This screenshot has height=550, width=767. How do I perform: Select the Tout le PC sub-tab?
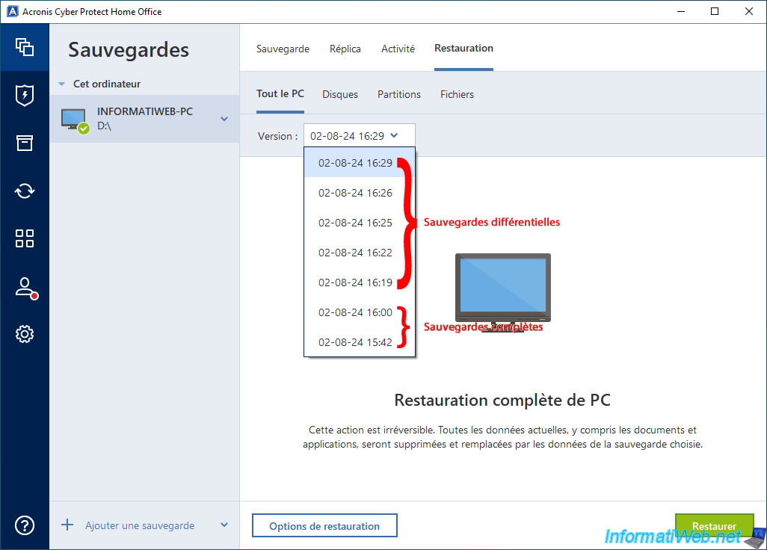(280, 93)
